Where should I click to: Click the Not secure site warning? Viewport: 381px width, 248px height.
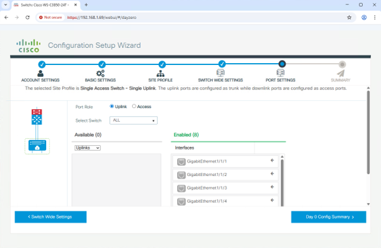(51, 18)
